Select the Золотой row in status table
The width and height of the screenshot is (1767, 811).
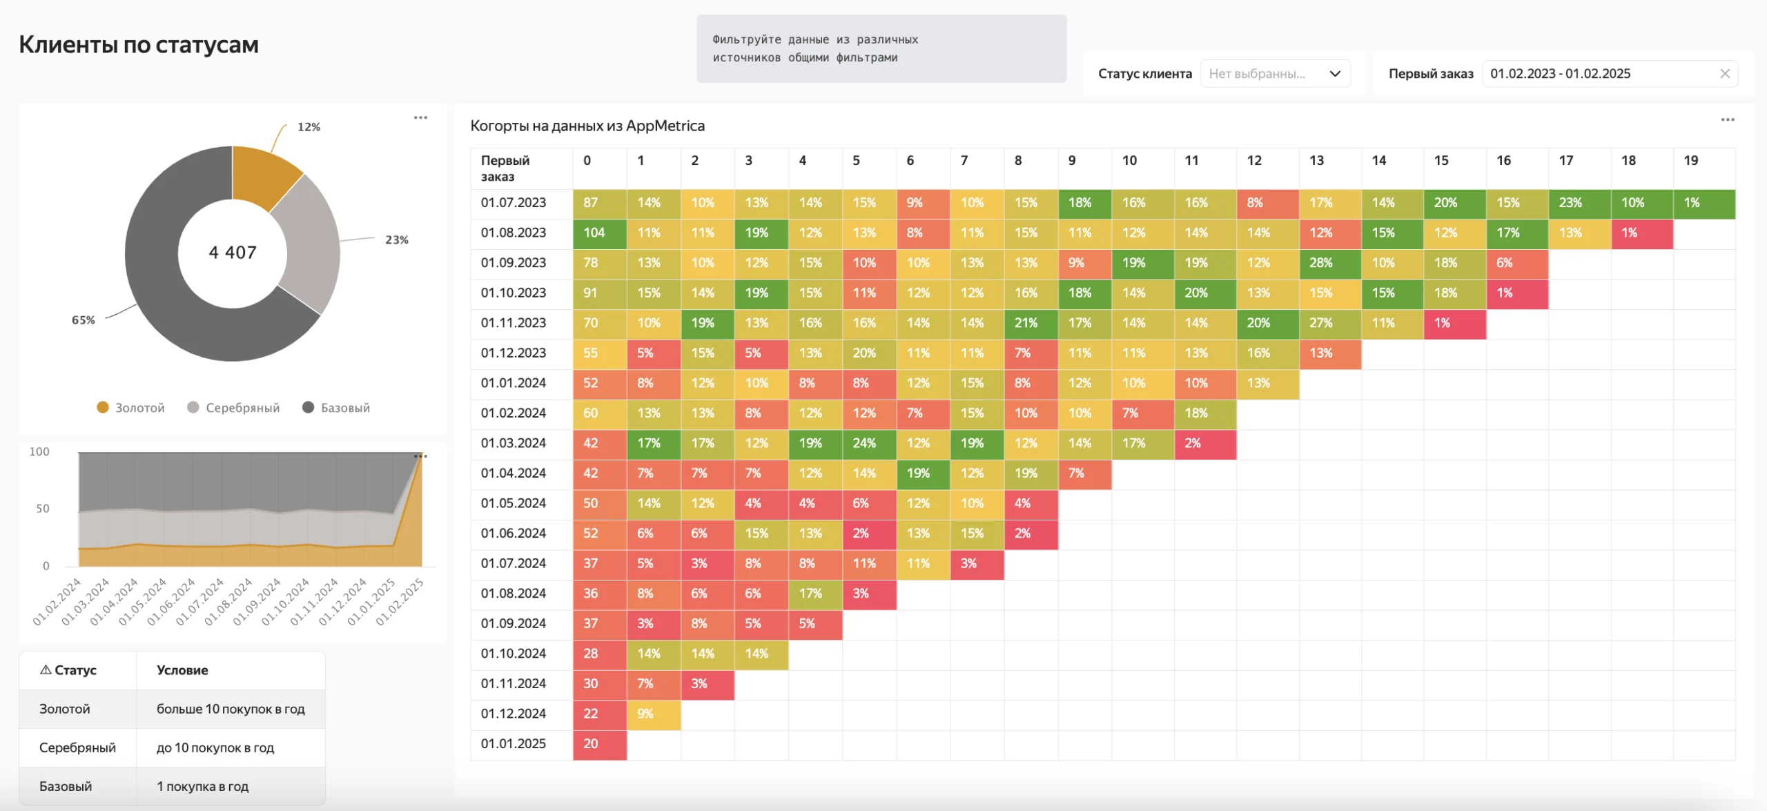pos(172,709)
